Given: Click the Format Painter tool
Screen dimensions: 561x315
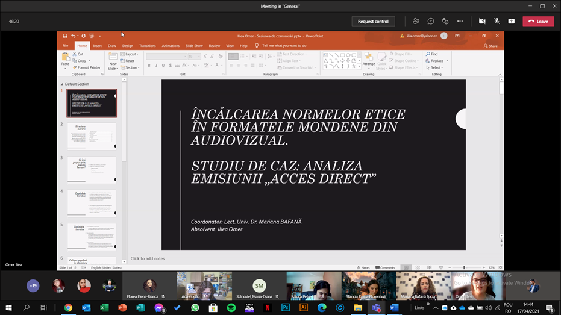Looking at the screenshot, I should (88, 67).
